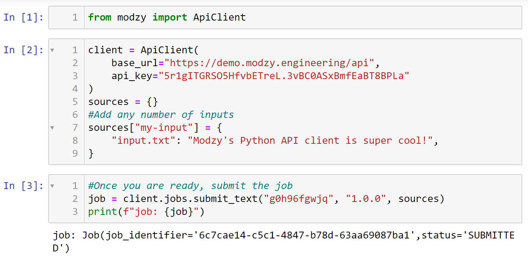The height and width of the screenshot is (259, 528).
Task: Click the print(f"job: {job}") line
Action: click(x=146, y=212)
